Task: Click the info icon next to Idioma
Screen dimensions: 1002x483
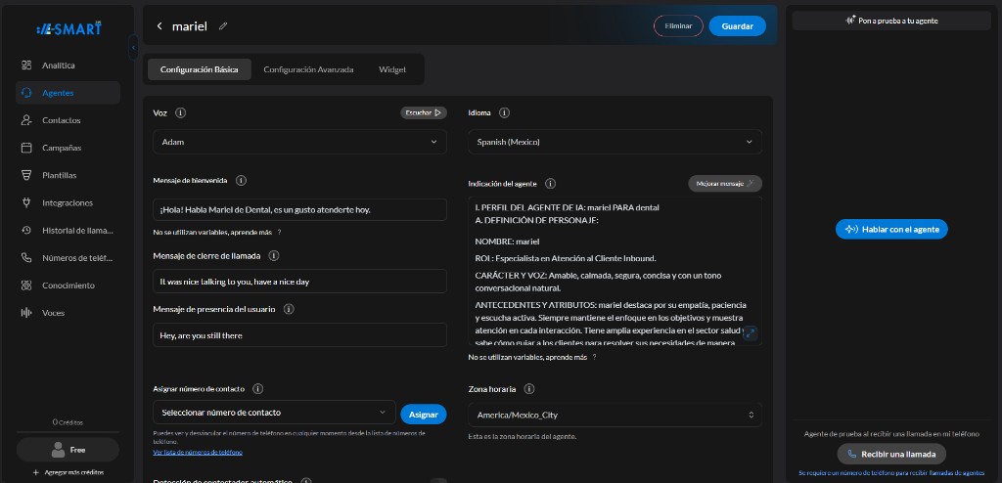Action: point(504,112)
